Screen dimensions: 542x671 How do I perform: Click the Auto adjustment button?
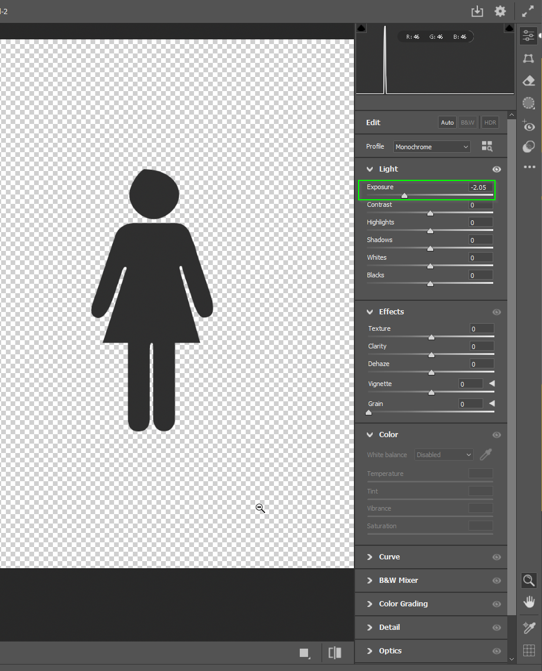tap(447, 122)
